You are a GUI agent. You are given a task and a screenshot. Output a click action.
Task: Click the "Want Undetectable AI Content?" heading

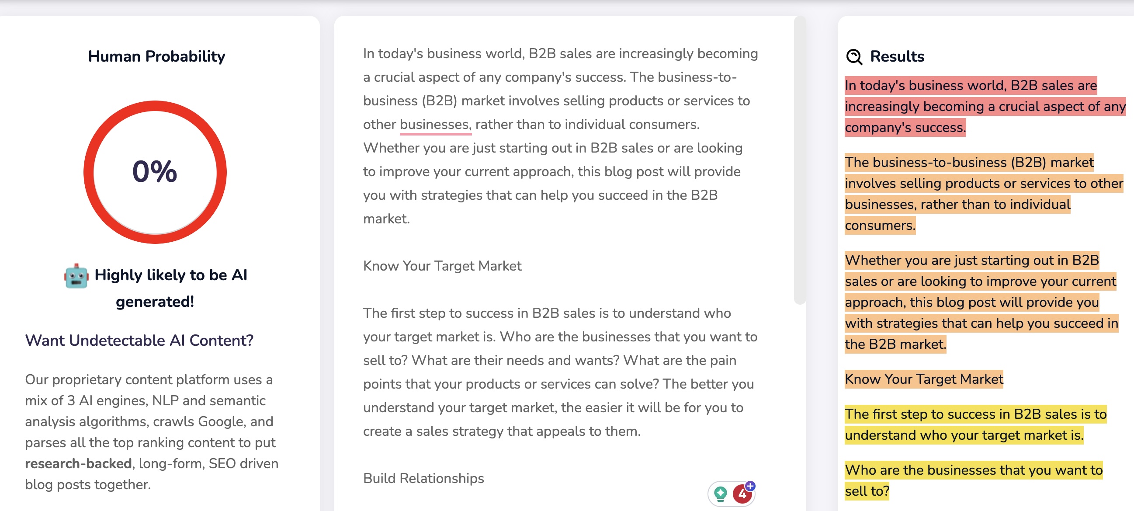[x=139, y=341]
